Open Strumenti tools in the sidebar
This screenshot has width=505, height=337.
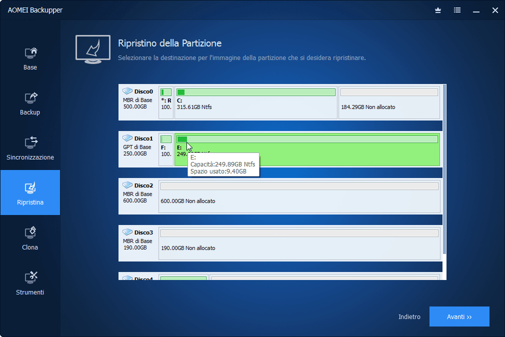pyautogui.click(x=30, y=283)
